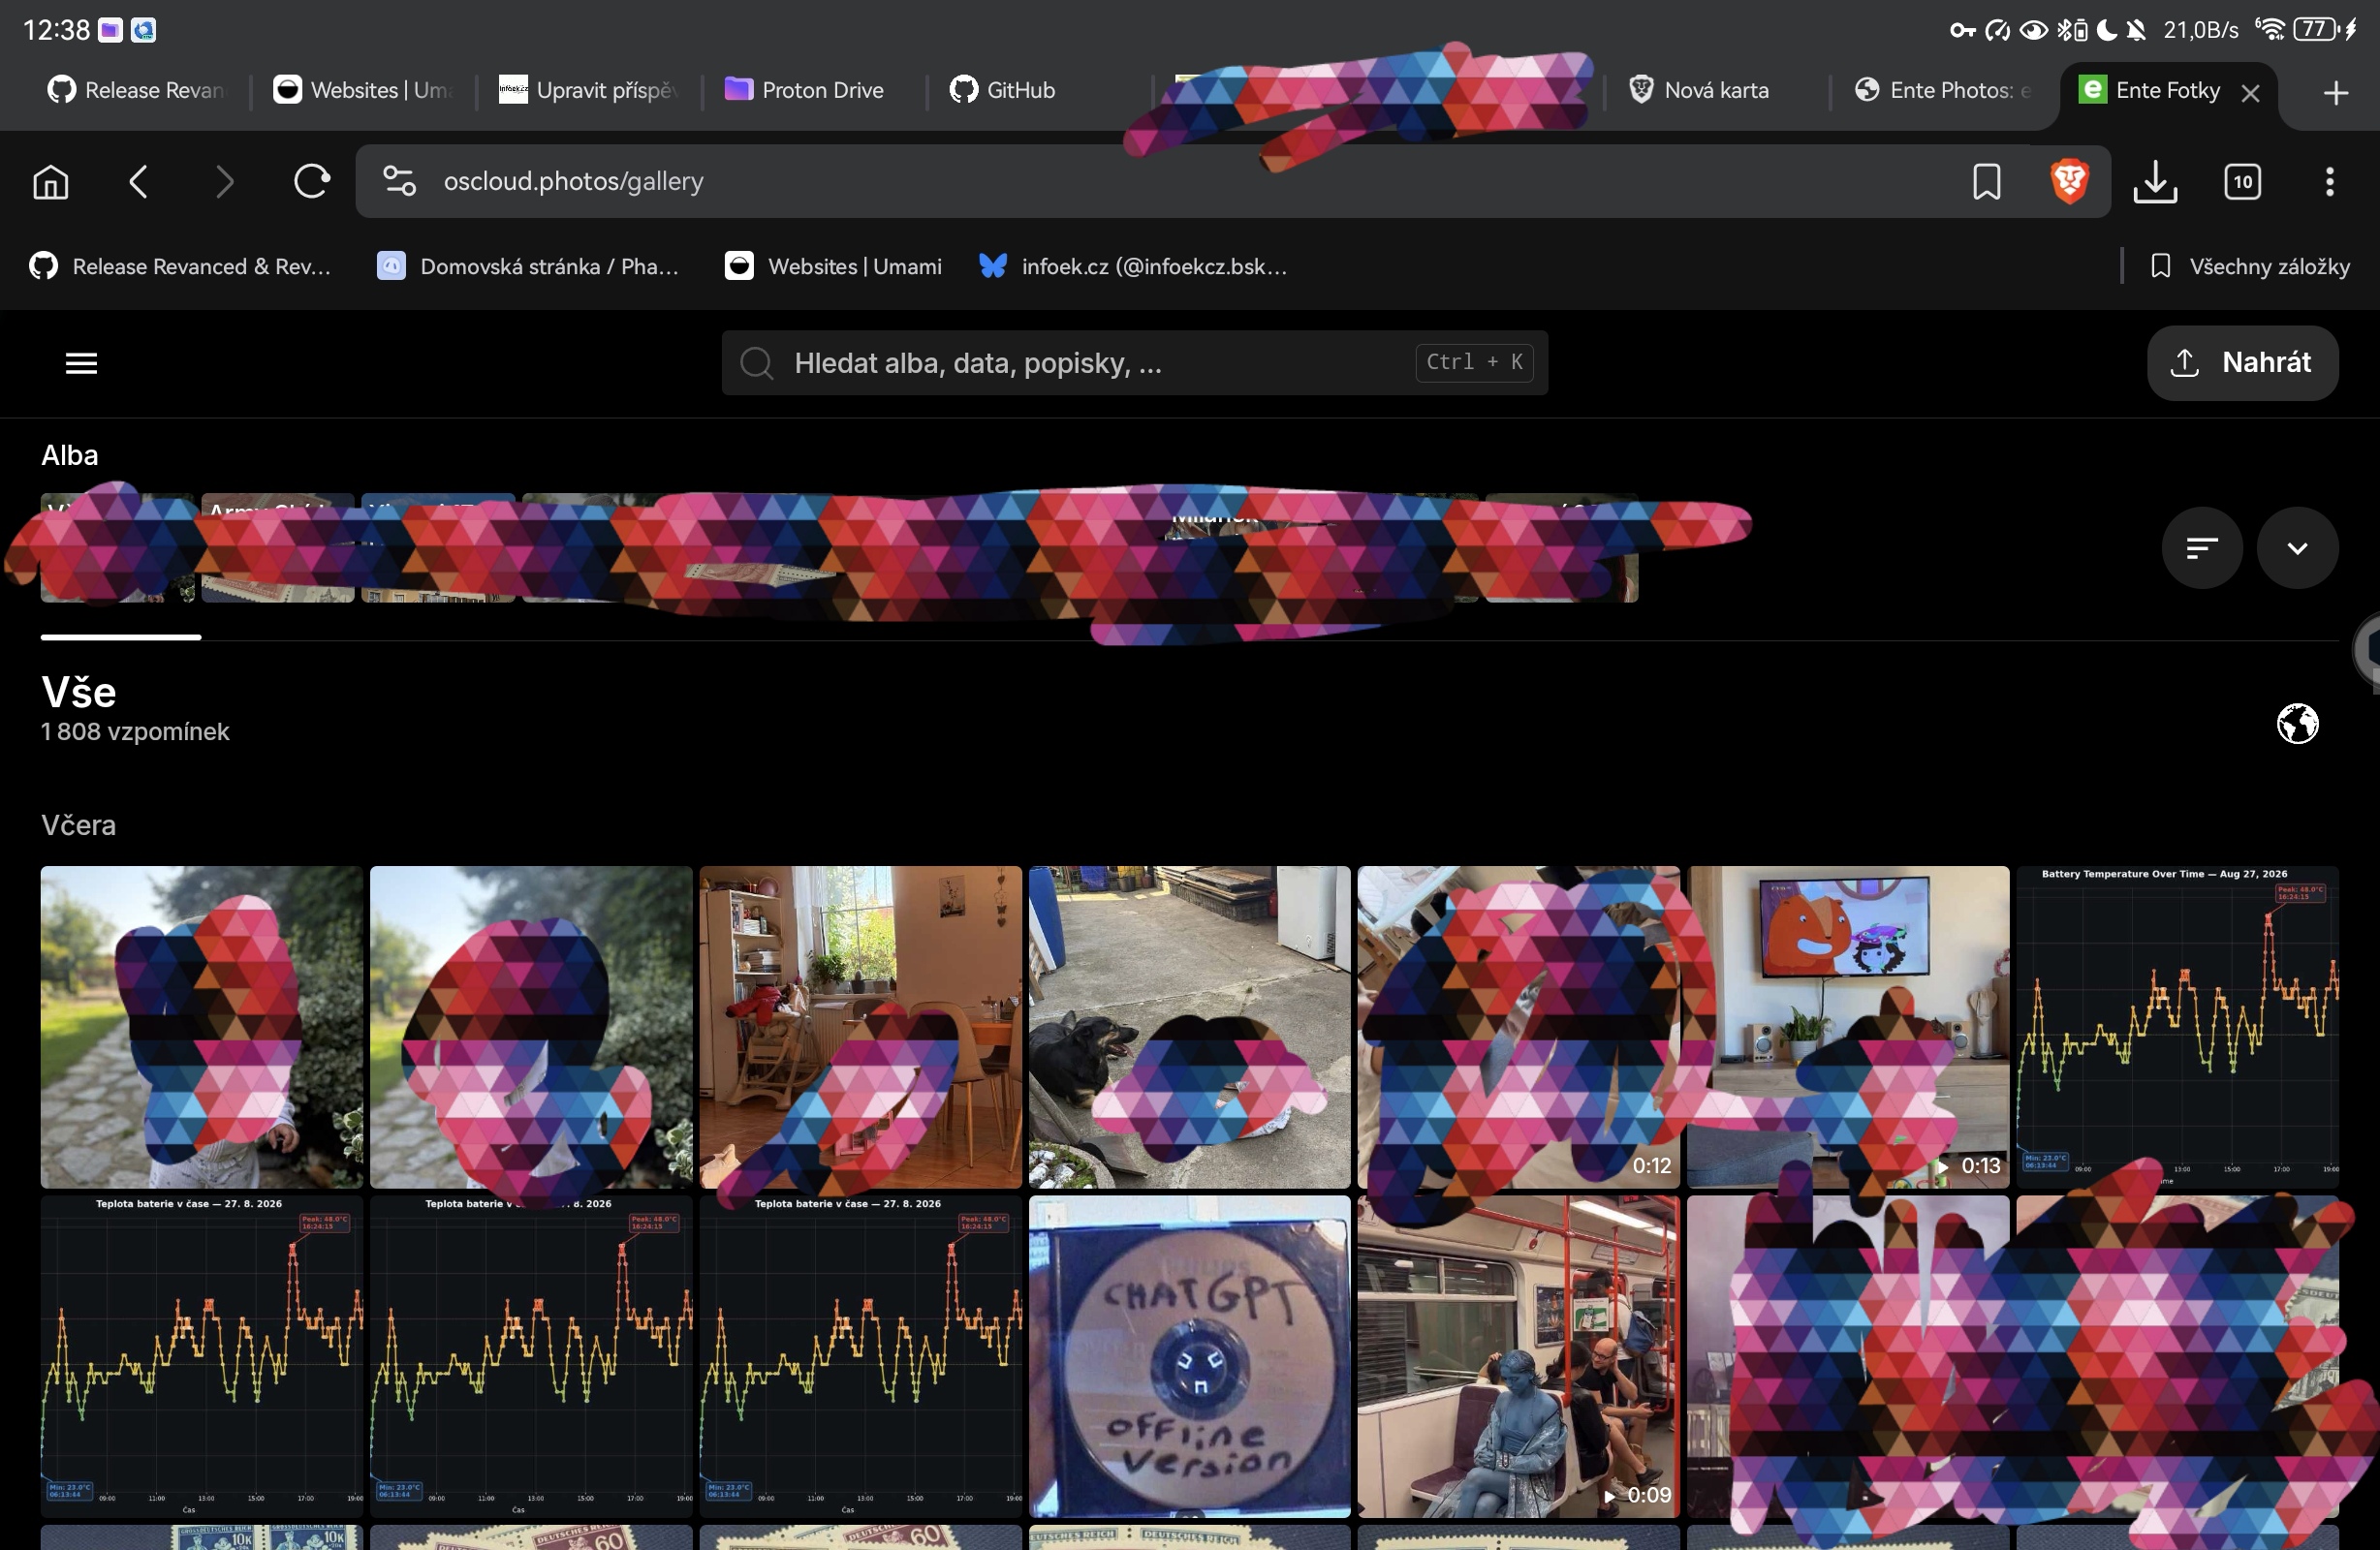Image resolution: width=2380 pixels, height=1550 pixels.
Task: Switch to the Release Revanced tab
Action: point(137,90)
